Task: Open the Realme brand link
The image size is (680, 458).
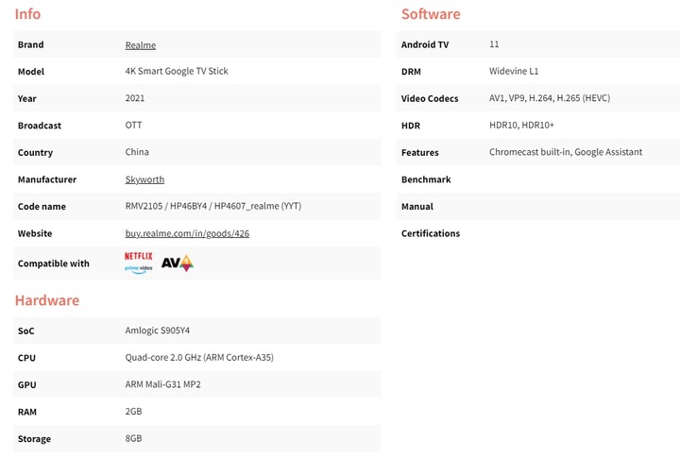Action: coord(141,45)
